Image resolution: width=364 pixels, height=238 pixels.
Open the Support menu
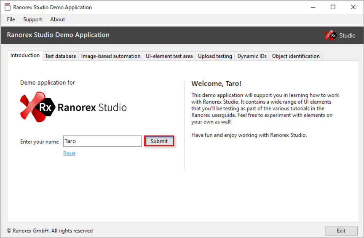[x=32, y=19]
